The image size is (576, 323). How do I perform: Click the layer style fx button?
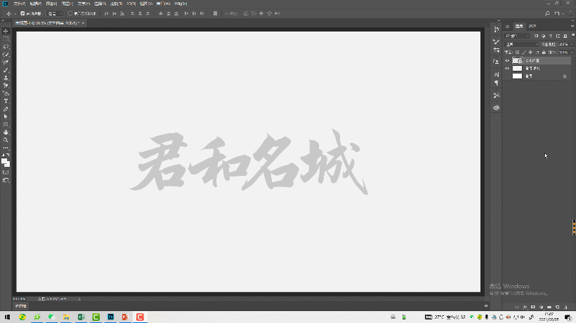(525, 307)
